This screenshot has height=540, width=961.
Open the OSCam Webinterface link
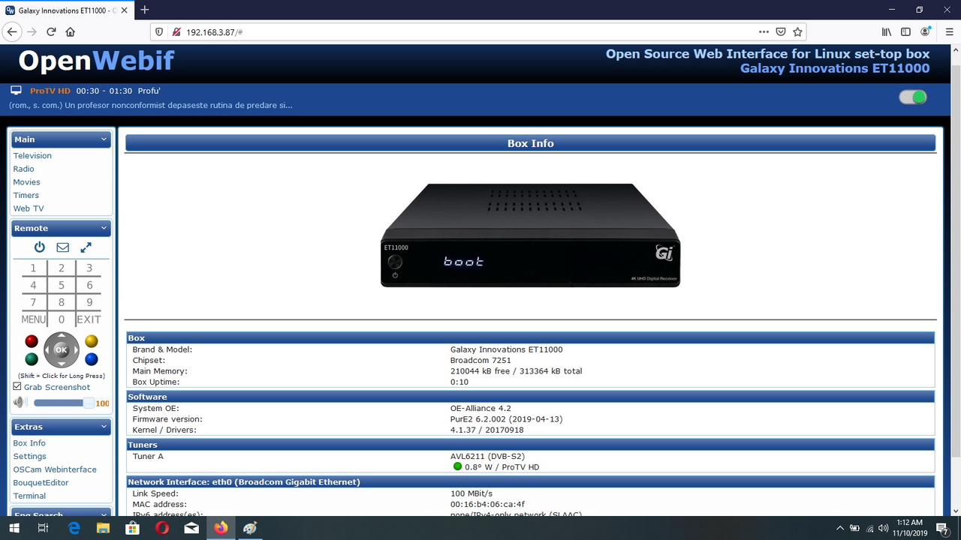tap(55, 469)
